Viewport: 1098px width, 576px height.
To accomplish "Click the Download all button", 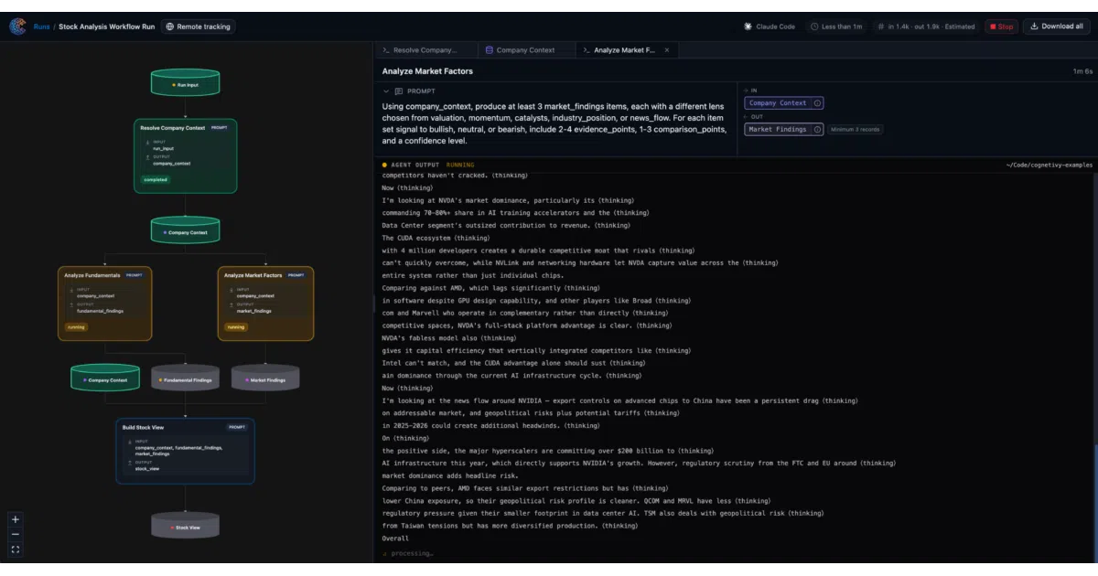I will click(1056, 27).
